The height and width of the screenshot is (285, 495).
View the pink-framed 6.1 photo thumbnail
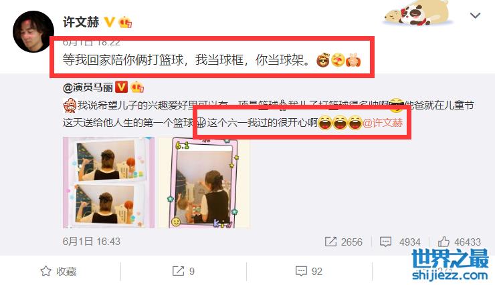pyautogui.click(x=204, y=182)
